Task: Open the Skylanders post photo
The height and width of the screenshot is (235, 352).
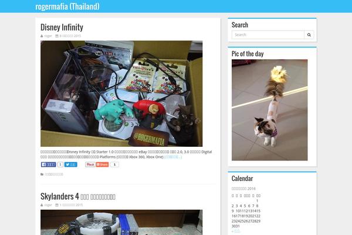Action: click(x=121, y=223)
